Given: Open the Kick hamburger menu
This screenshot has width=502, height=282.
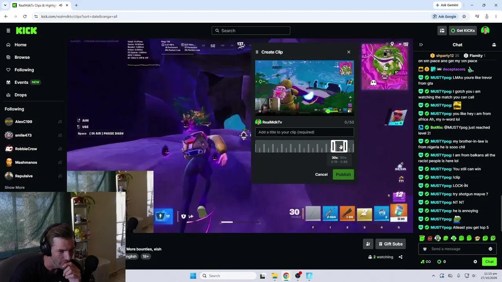Looking at the screenshot, I should point(8,31).
